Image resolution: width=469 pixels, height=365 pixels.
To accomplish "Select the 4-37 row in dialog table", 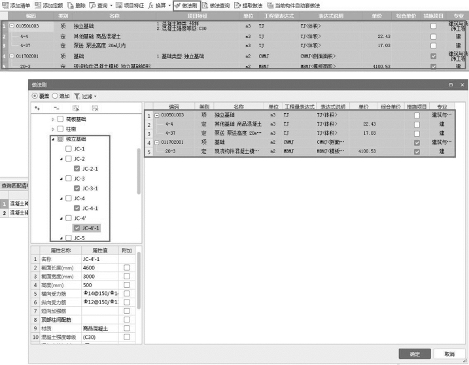I will (300, 133).
